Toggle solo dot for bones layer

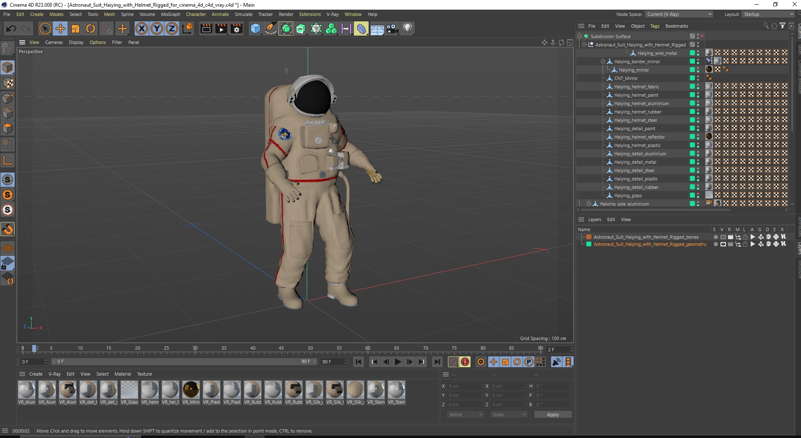point(715,237)
